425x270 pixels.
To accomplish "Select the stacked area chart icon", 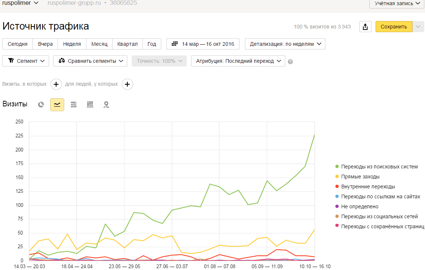I will pyautogui.click(x=73, y=105).
